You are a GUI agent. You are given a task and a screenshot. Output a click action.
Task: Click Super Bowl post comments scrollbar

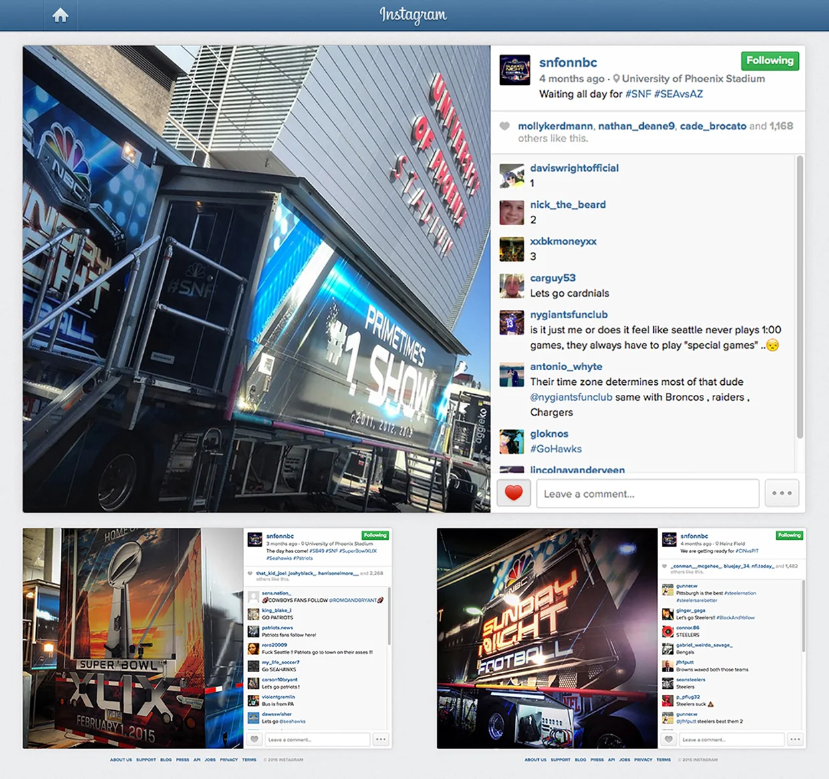point(388,615)
